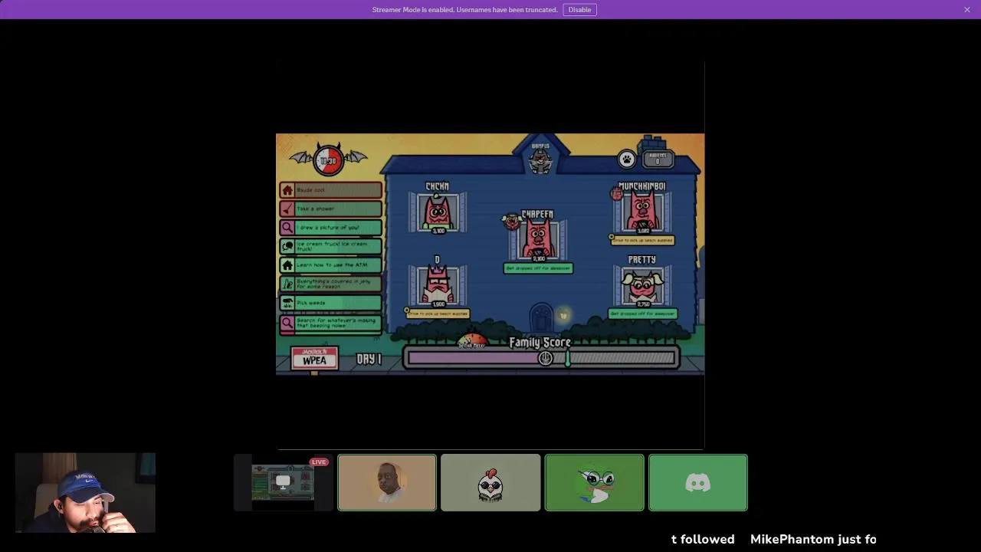Click the 'Everything's covered in jelly' task
The width and height of the screenshot is (981, 552).
coord(330,284)
